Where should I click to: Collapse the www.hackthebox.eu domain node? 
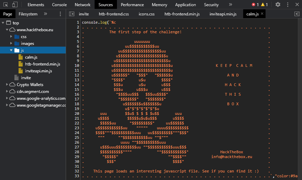[7, 30]
